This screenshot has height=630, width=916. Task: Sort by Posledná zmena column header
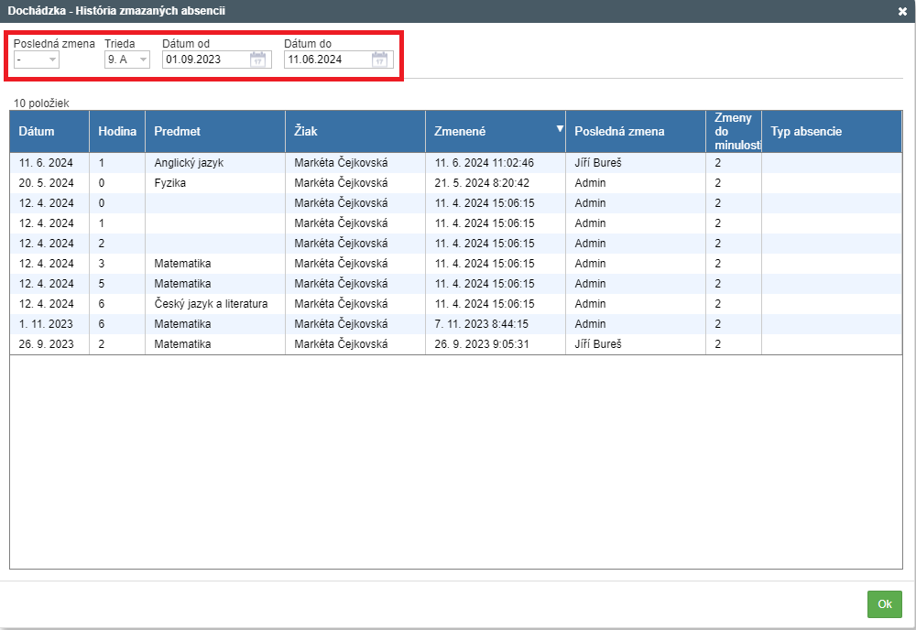(x=636, y=131)
